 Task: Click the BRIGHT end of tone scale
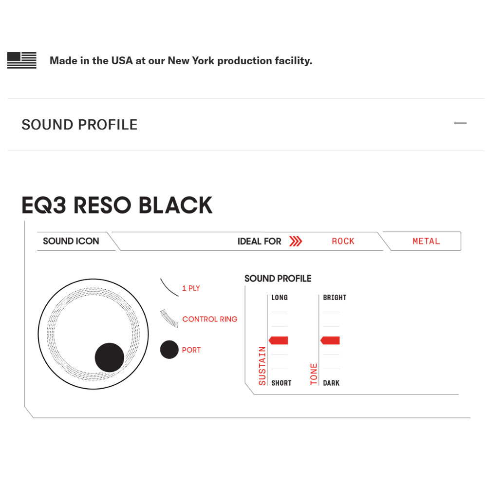335,298
